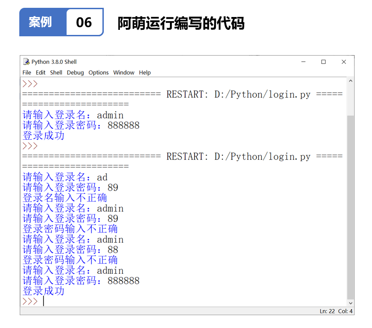Screen dimensions: 372x328
Task: Click the first '登录密码输入不正确' output line
Action: click(x=70, y=229)
